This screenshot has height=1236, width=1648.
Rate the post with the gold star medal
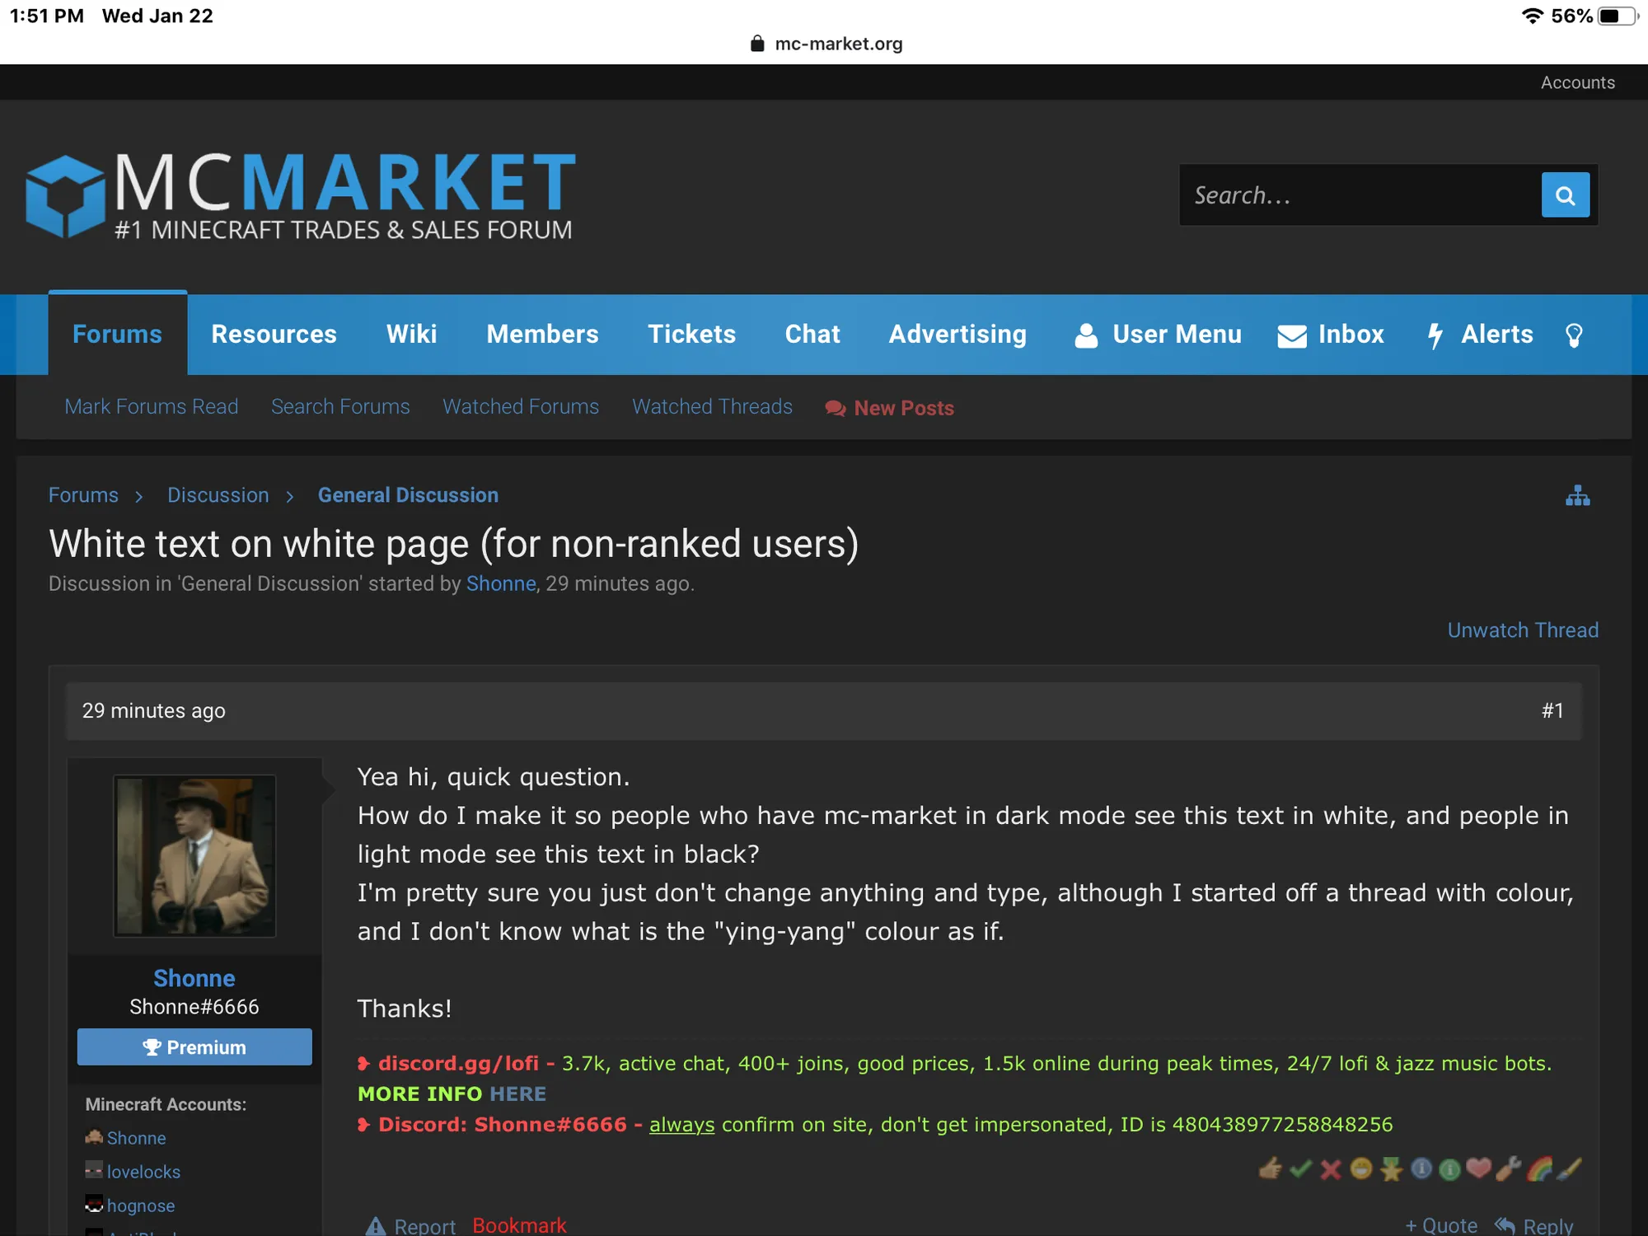point(1391,1168)
